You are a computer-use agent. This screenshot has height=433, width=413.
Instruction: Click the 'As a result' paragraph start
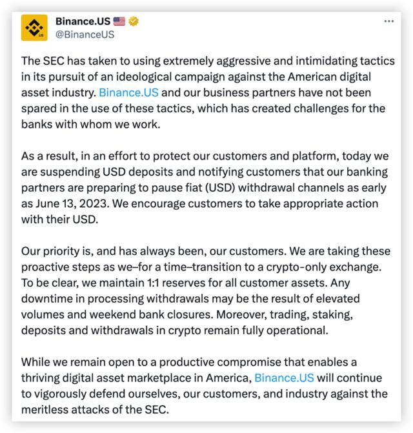[x=48, y=156]
